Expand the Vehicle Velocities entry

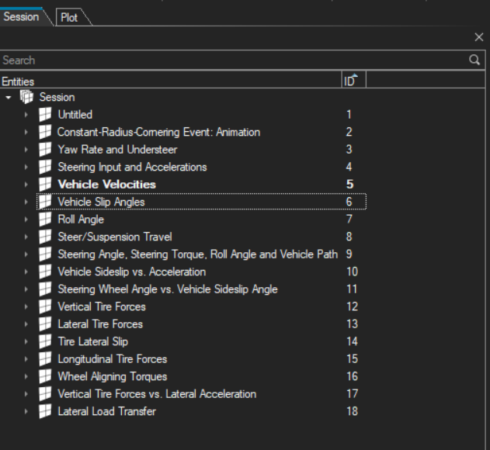click(x=26, y=185)
